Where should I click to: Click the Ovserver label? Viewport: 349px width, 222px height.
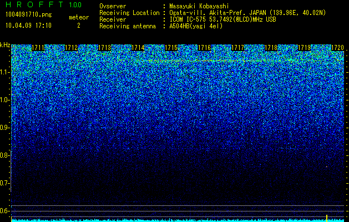click(x=113, y=6)
